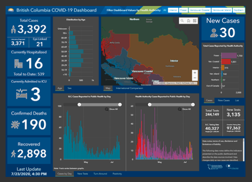Open the Positivity tab
252x182 pixels.
click(117, 174)
